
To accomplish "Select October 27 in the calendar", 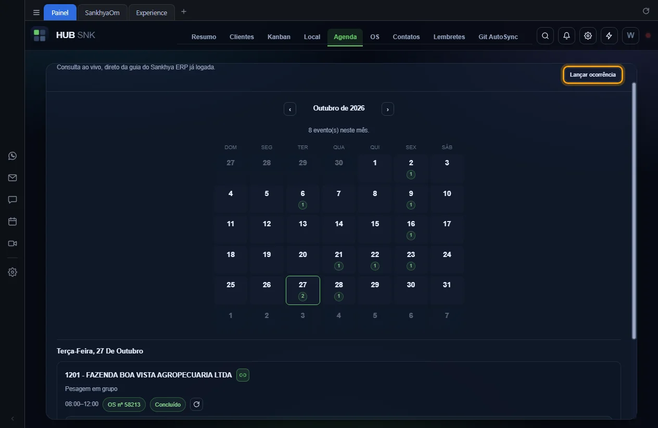I will (x=303, y=290).
